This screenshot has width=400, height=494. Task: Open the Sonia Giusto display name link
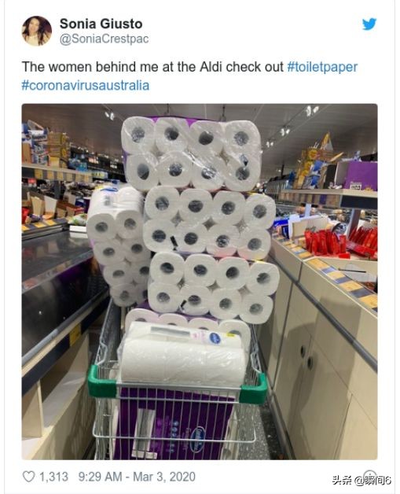(x=101, y=24)
